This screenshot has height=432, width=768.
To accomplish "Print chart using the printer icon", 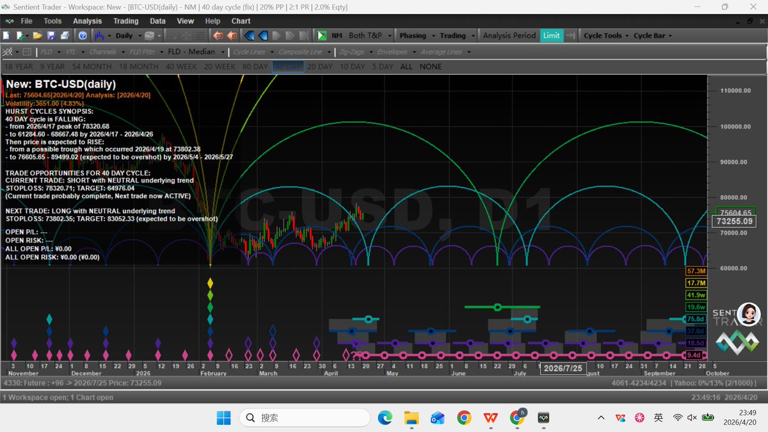I will (x=65, y=36).
